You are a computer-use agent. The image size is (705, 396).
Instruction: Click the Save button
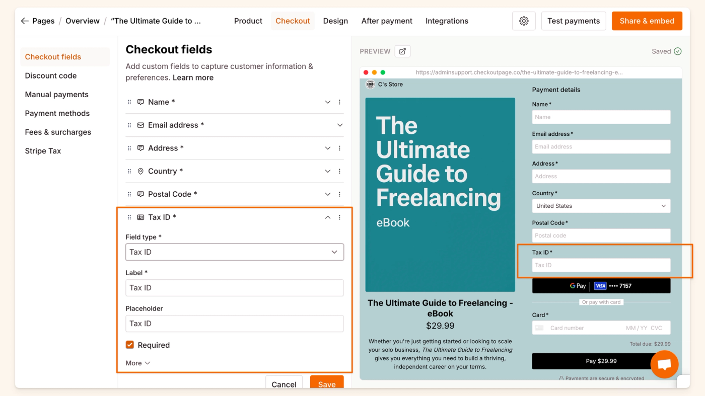tap(327, 382)
